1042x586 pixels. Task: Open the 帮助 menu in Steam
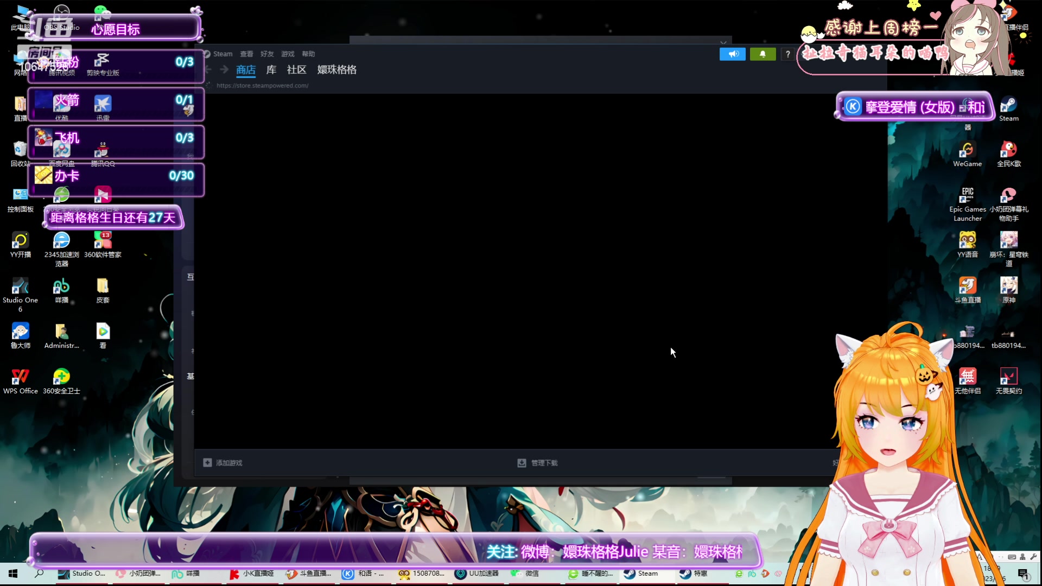tap(308, 54)
